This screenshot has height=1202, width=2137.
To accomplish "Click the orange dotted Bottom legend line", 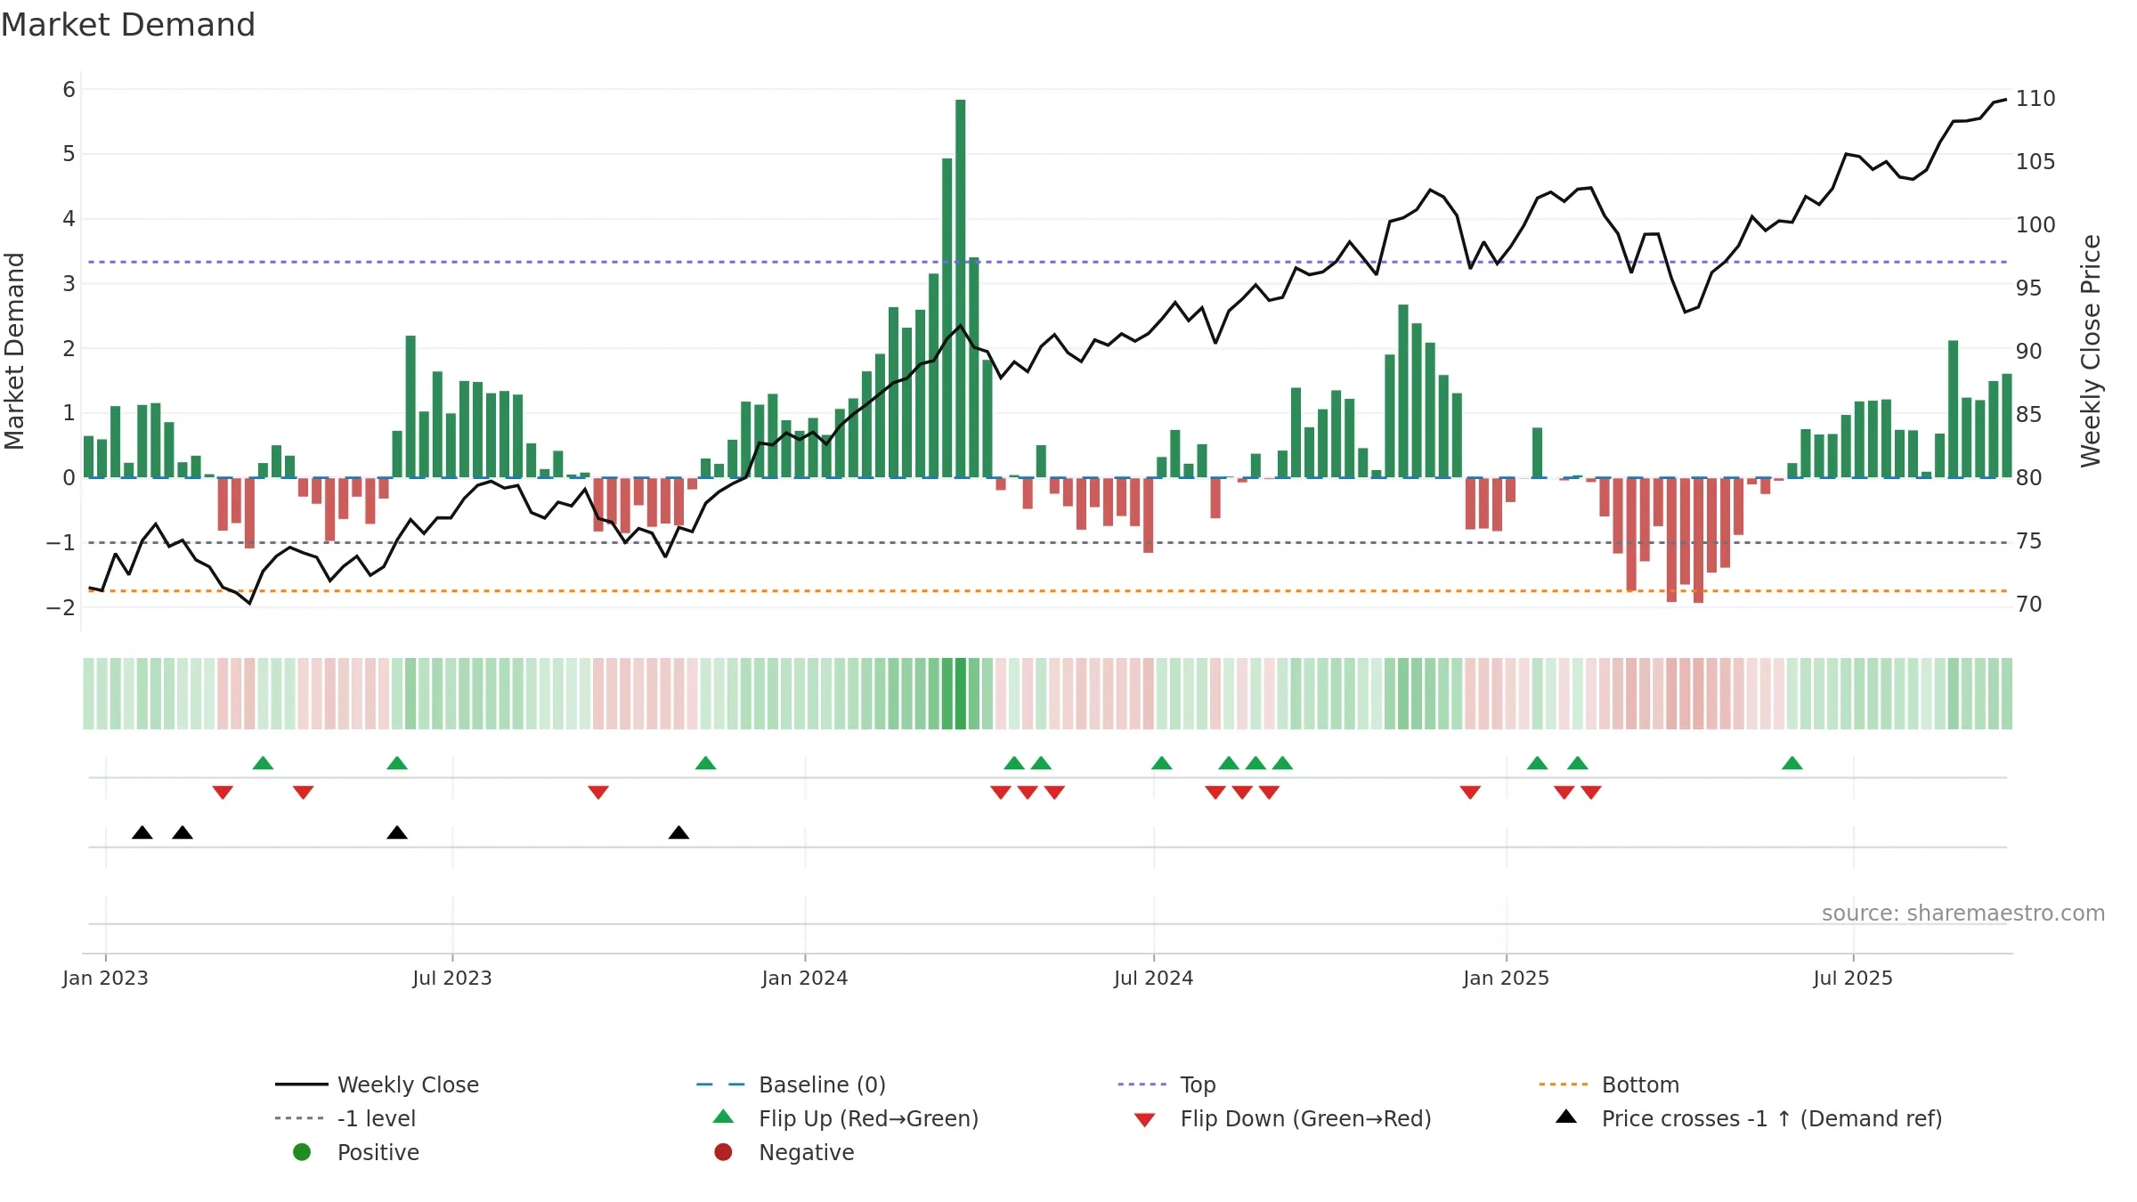I will [x=1565, y=1084].
